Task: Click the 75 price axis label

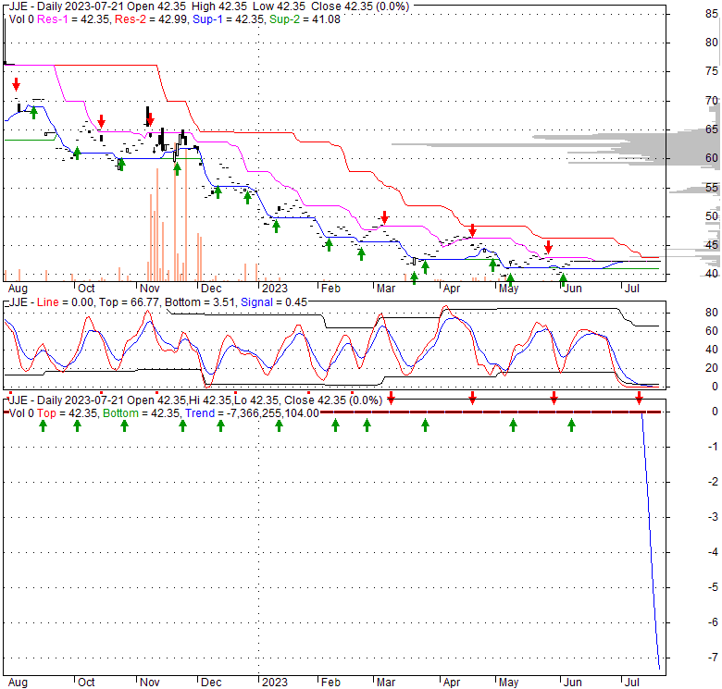Action: pos(712,71)
